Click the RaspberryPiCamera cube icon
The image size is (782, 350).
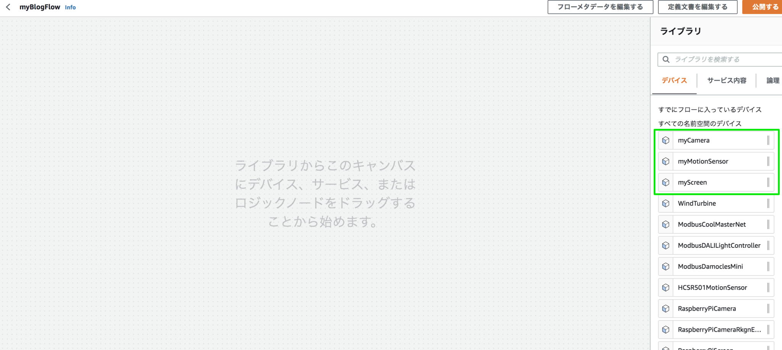(x=666, y=308)
